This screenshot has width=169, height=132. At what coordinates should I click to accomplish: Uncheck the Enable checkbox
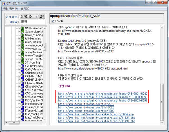point(53,21)
